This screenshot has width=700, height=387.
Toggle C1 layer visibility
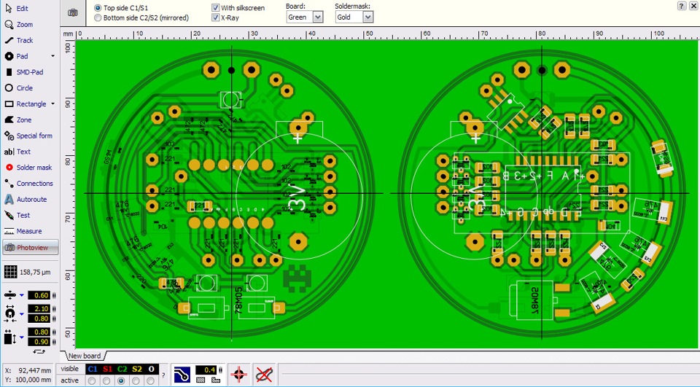coord(93,370)
